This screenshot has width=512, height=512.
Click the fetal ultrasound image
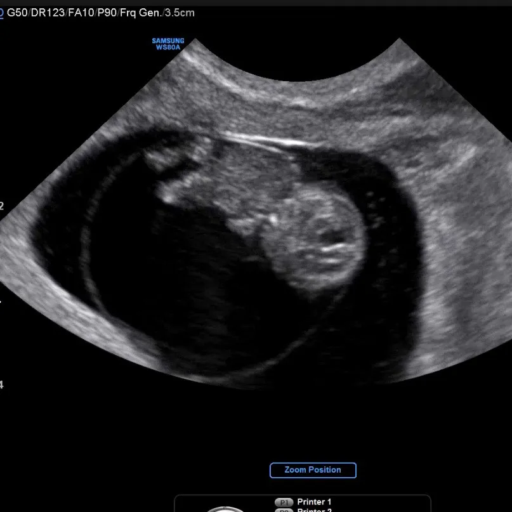point(256,214)
